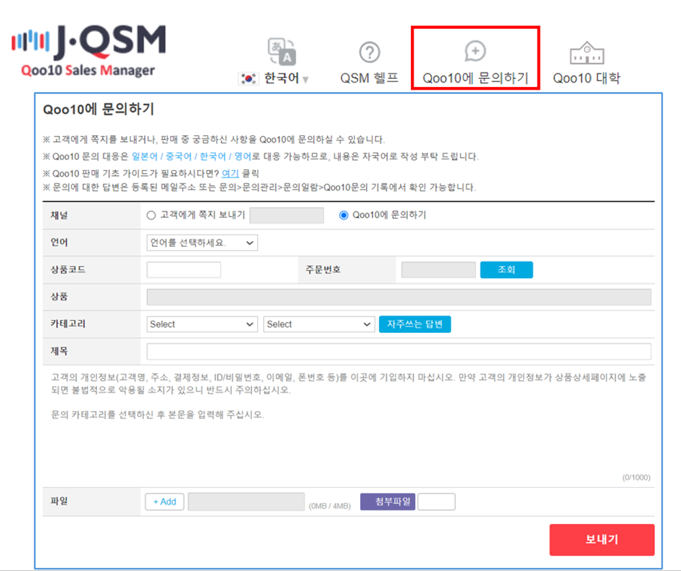Screen dimensions: 681x571
Task: Click the Qoo10 대학 school building icon
Action: click(587, 53)
